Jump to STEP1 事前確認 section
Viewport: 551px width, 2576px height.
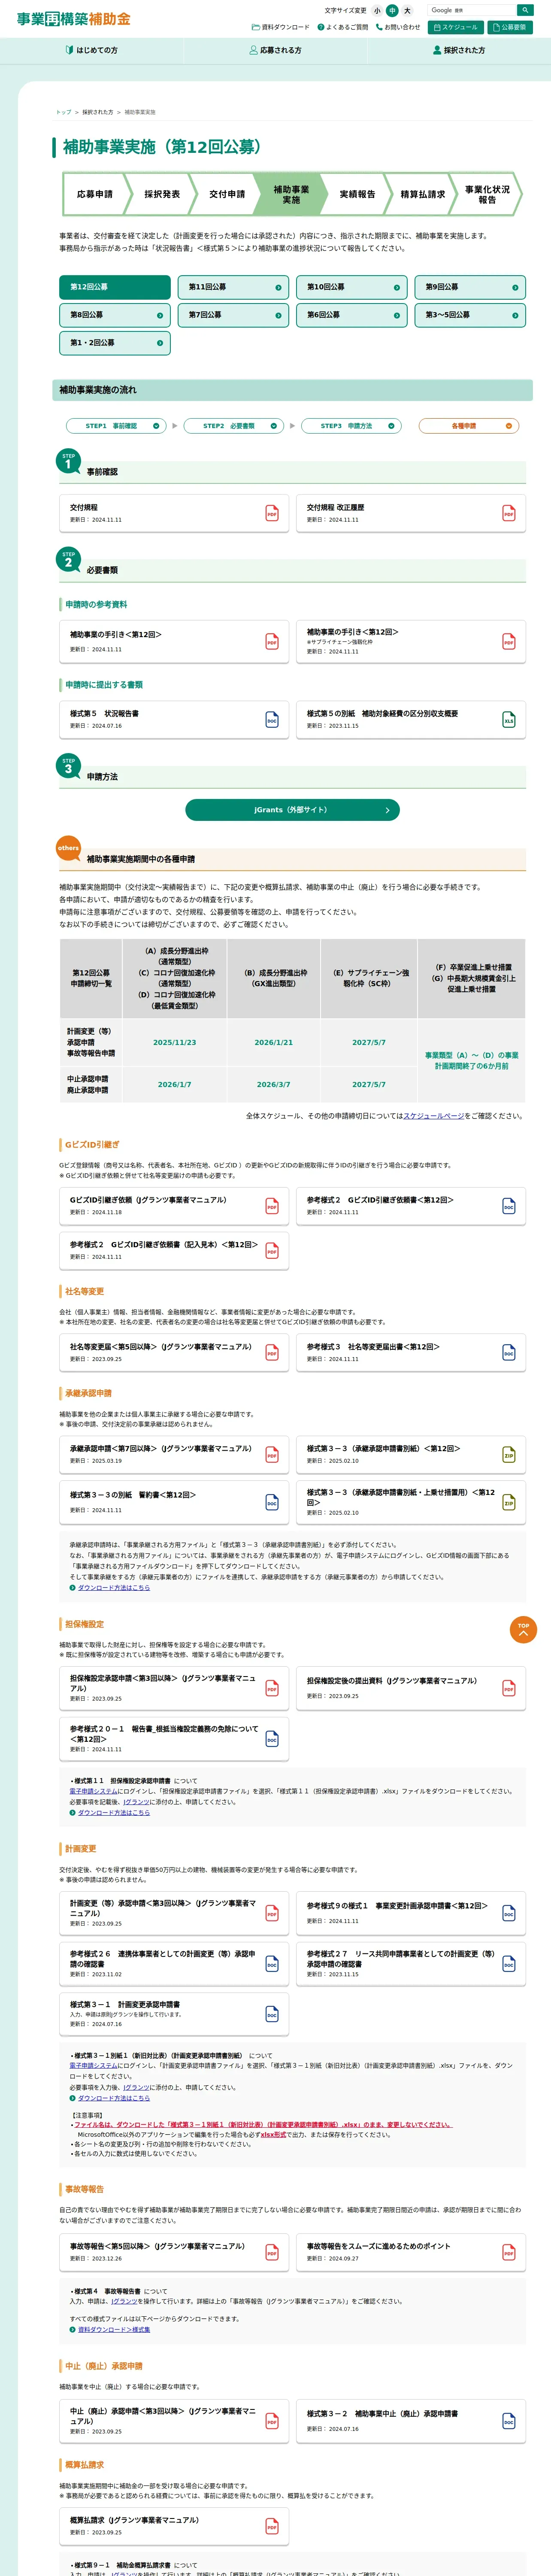pyautogui.click(x=116, y=426)
